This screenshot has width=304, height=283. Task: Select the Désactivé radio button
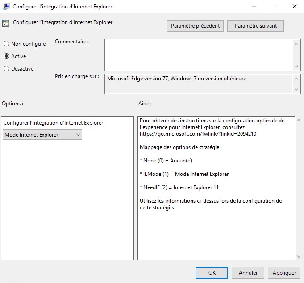pyautogui.click(x=7, y=69)
